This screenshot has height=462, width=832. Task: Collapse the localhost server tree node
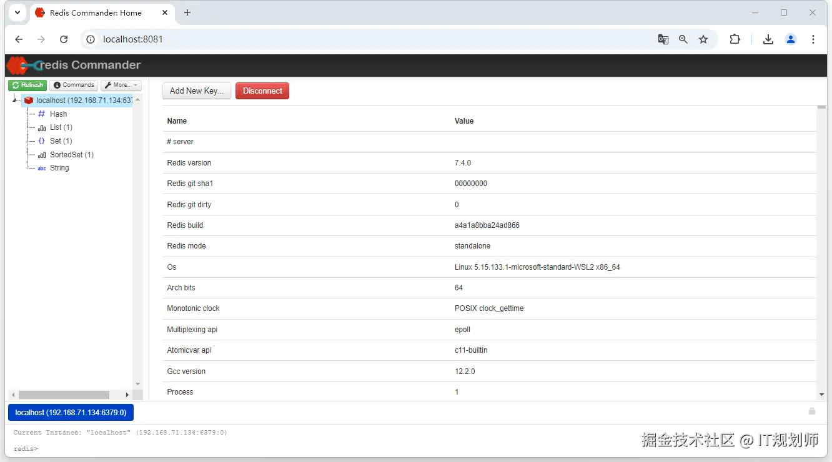(15, 101)
